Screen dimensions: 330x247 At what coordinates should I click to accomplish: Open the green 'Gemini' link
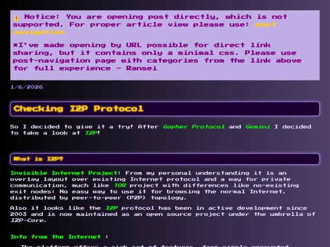click(258, 127)
